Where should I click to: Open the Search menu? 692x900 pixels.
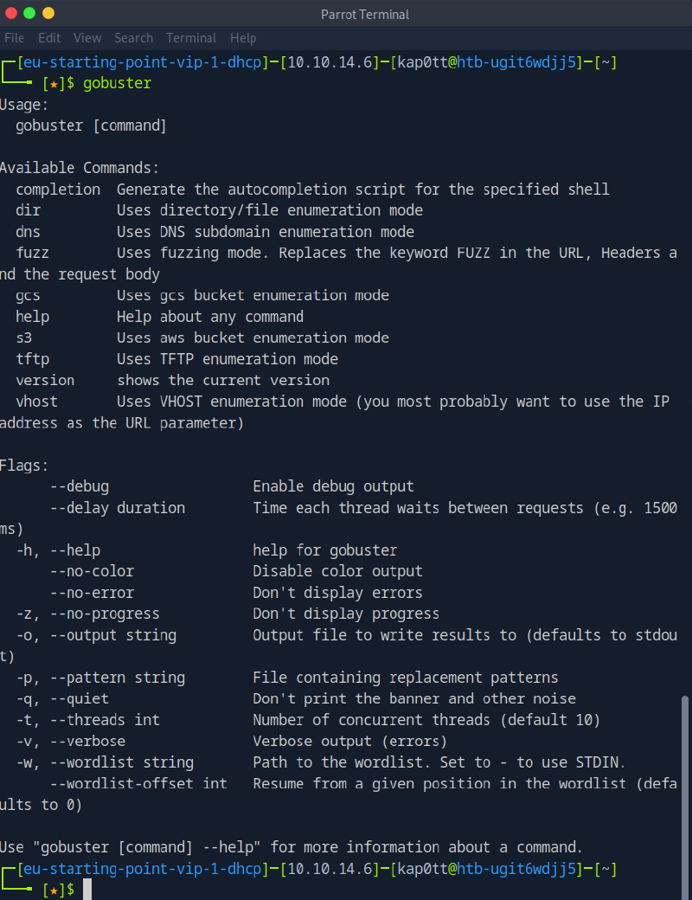[x=133, y=38]
